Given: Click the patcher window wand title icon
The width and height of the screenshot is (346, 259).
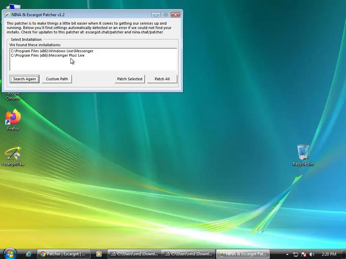Looking at the screenshot, I should [7, 15].
